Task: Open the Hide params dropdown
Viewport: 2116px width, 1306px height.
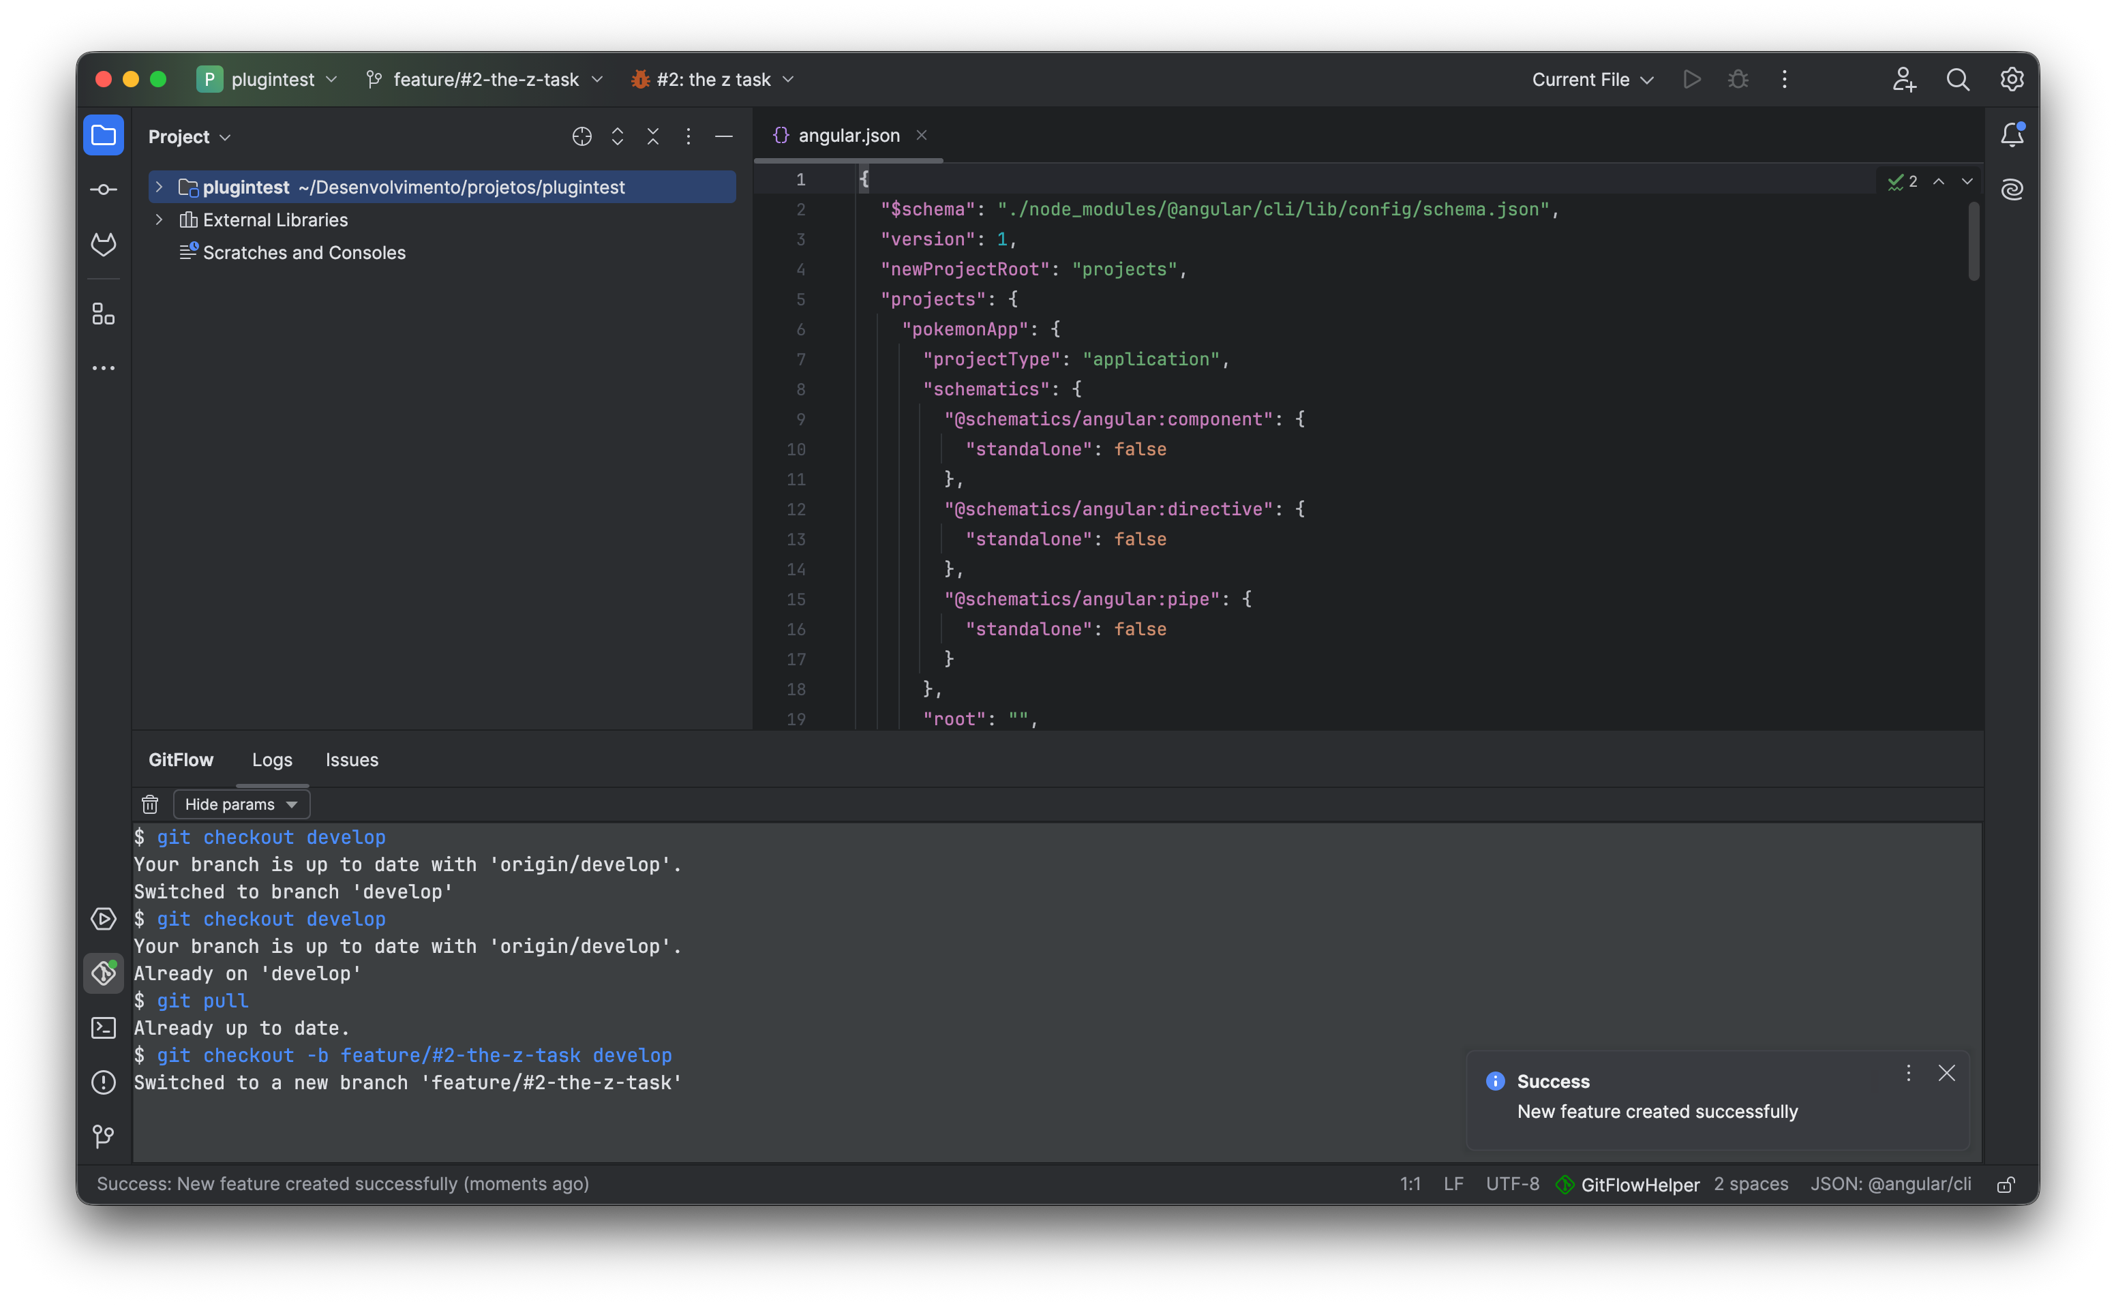Action: (241, 804)
